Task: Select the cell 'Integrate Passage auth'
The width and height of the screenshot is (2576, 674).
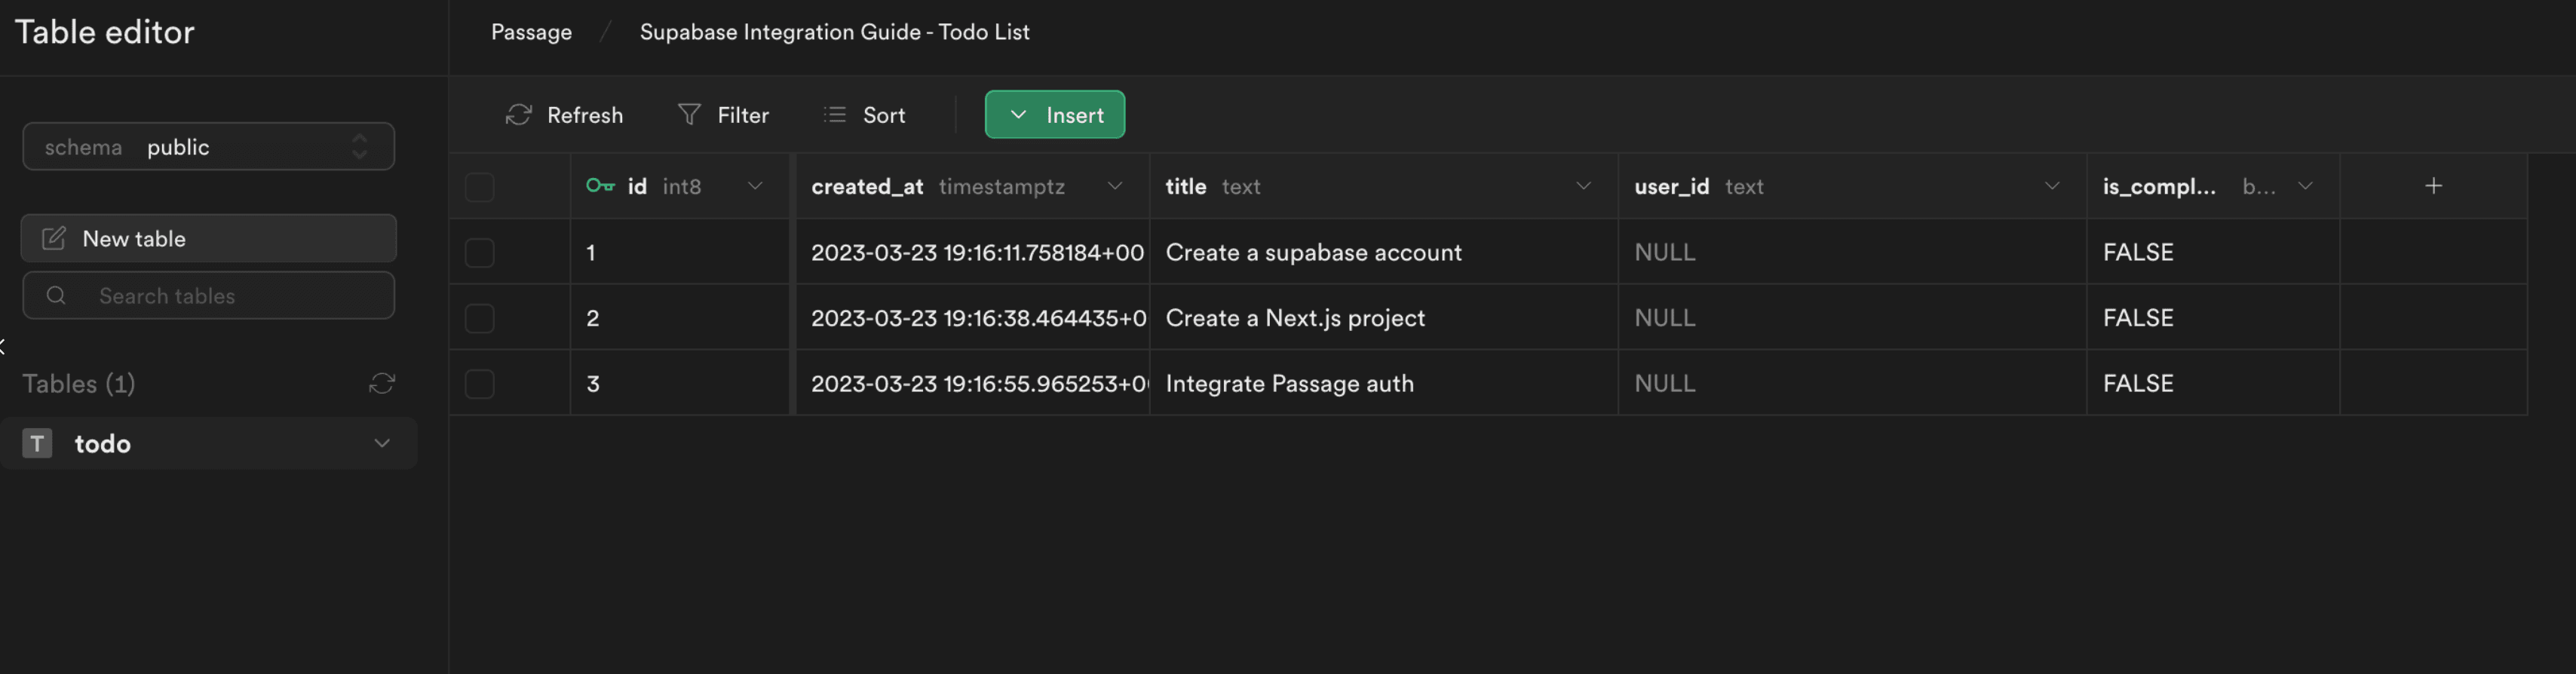Action: click(x=1384, y=383)
